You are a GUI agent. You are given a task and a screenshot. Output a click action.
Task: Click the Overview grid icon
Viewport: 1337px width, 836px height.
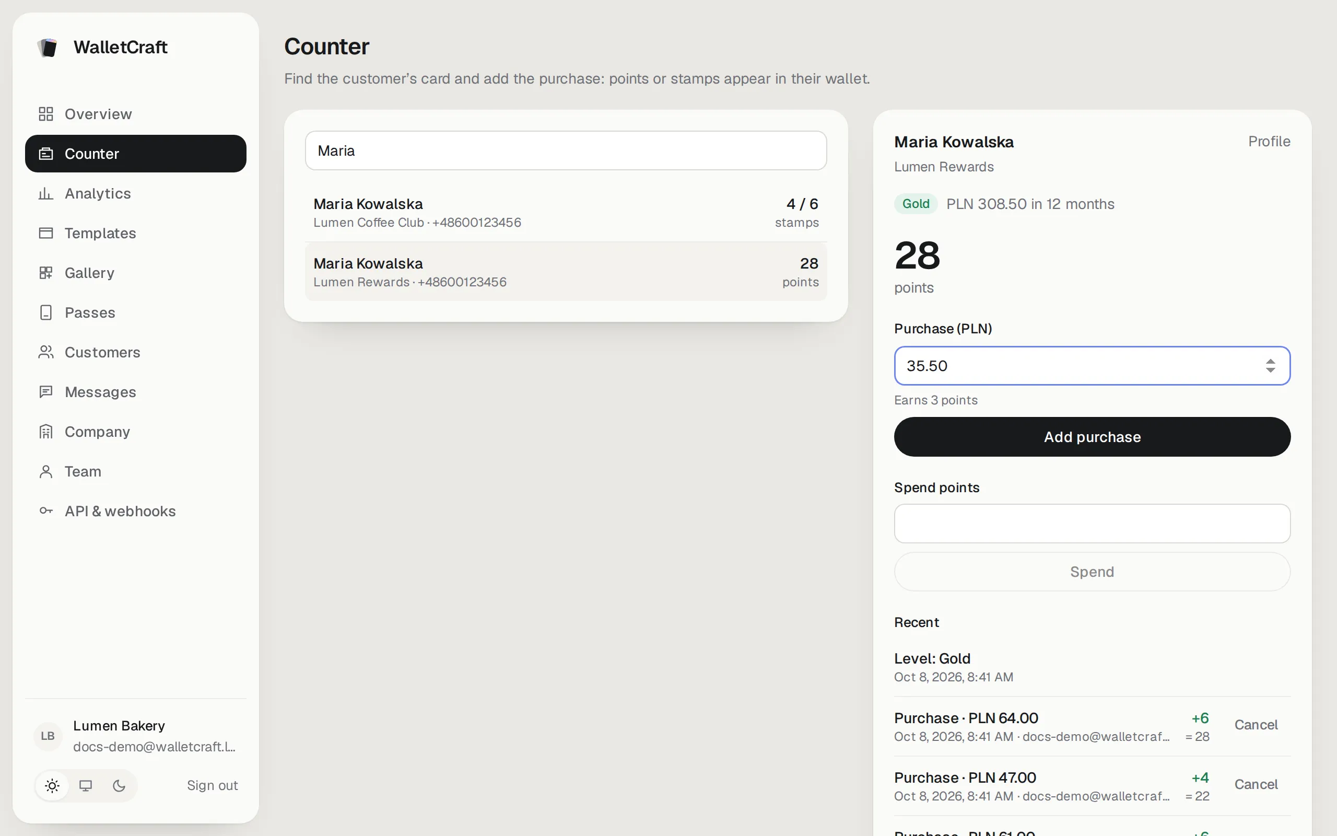pyautogui.click(x=46, y=114)
